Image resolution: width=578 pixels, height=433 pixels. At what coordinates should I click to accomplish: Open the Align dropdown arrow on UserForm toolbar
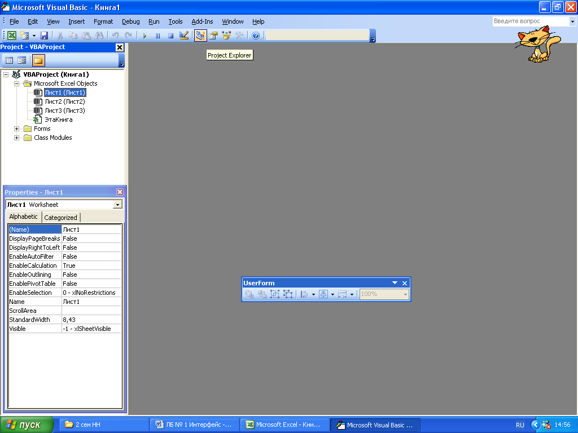(313, 294)
